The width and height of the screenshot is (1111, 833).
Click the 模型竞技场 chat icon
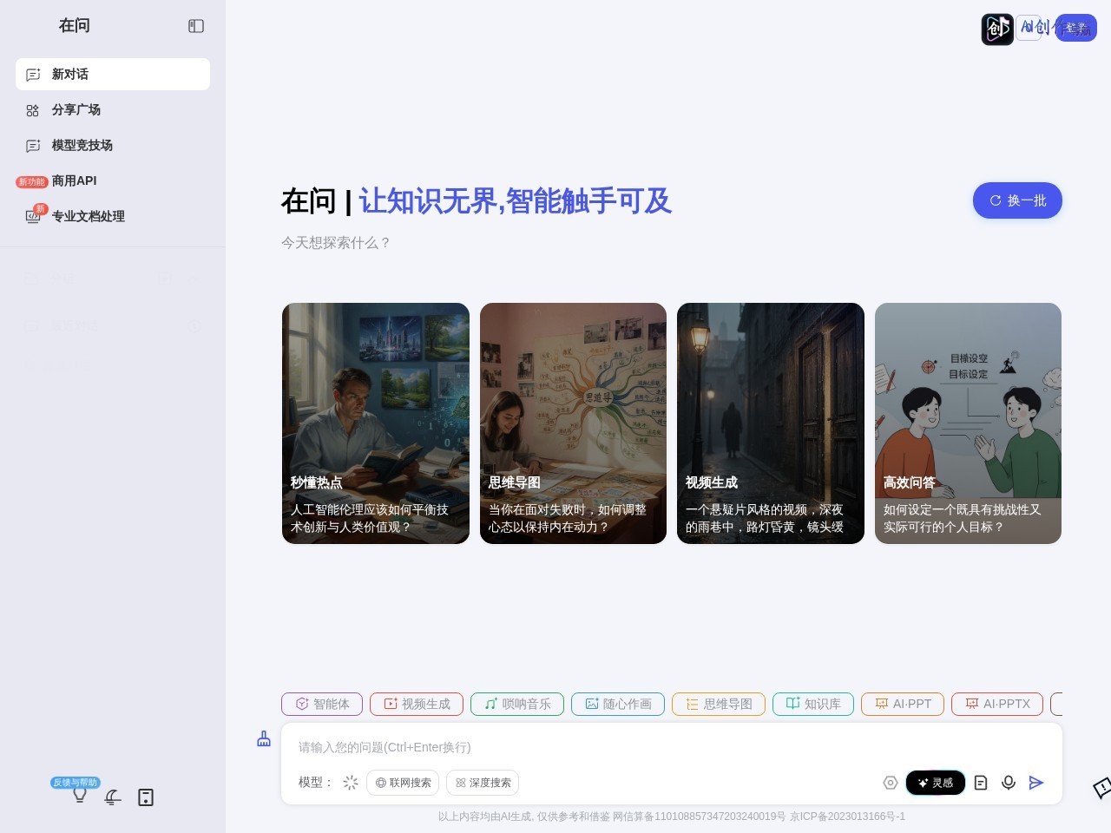(33, 146)
